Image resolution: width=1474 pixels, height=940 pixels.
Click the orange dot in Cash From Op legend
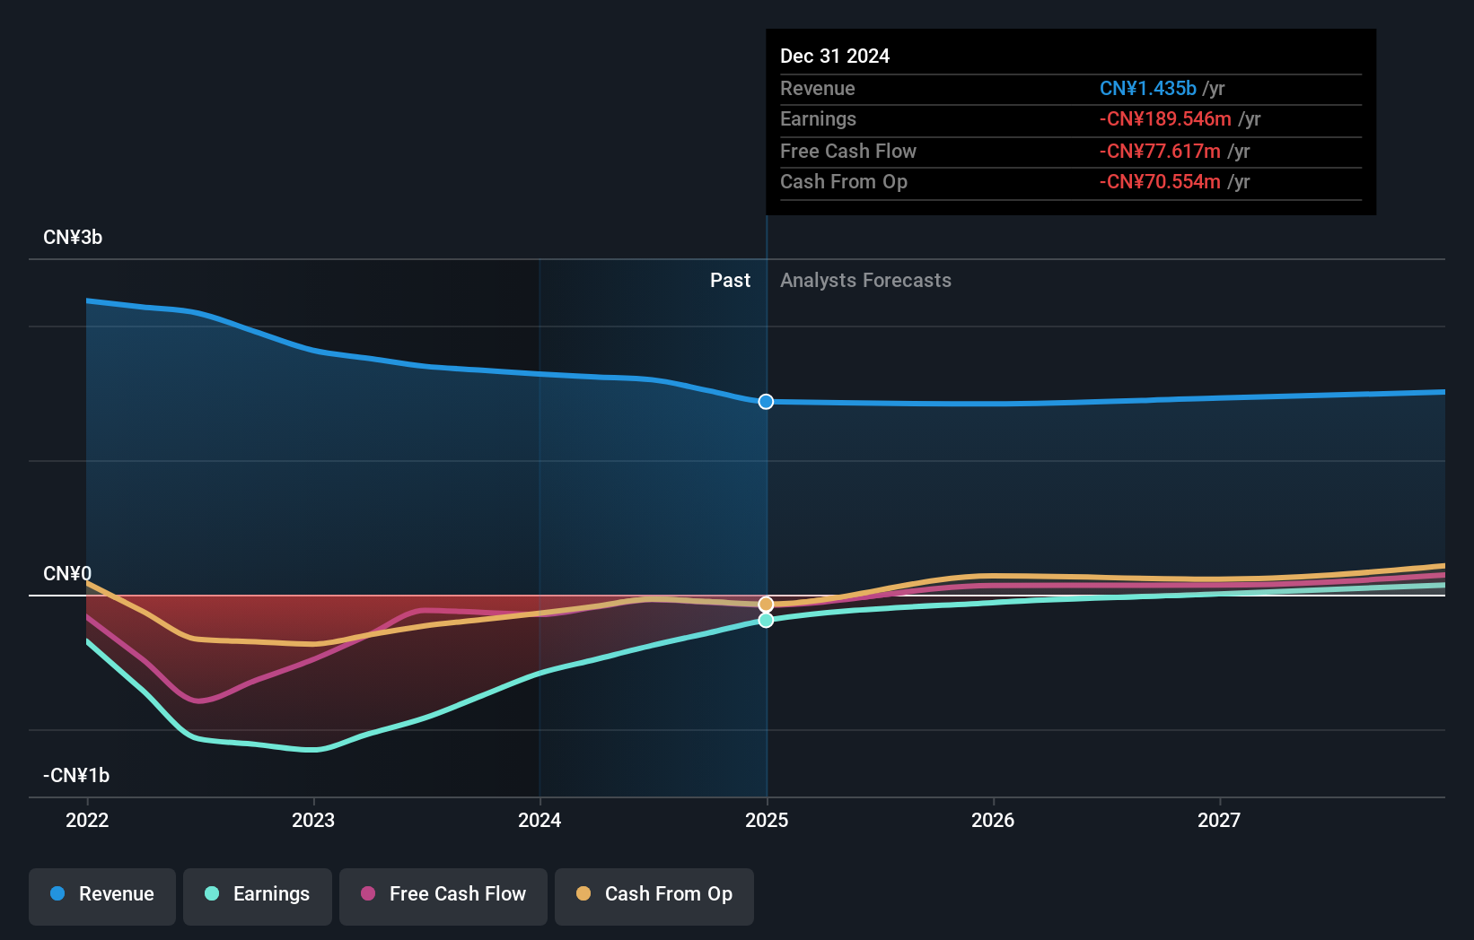point(583,893)
